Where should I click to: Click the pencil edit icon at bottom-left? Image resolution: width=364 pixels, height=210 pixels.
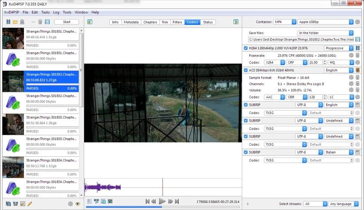coord(30,204)
